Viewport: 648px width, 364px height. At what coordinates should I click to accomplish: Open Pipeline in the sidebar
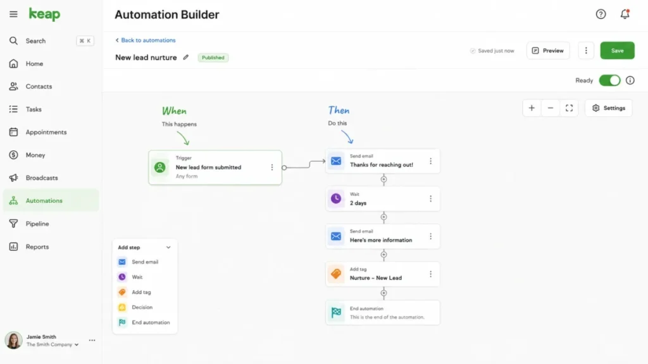point(51,224)
